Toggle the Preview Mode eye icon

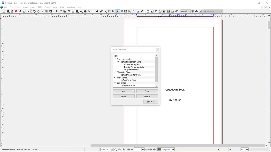(x=196, y=11)
